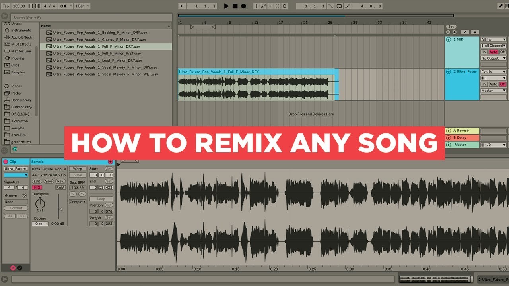Select Audio Effects in browser sidebar
This screenshot has width=509, height=286.
click(21, 37)
